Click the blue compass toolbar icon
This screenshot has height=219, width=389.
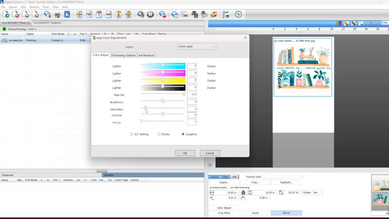238,14
